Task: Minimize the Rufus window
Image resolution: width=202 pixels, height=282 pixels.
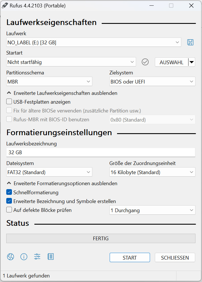Action: tap(152, 6)
